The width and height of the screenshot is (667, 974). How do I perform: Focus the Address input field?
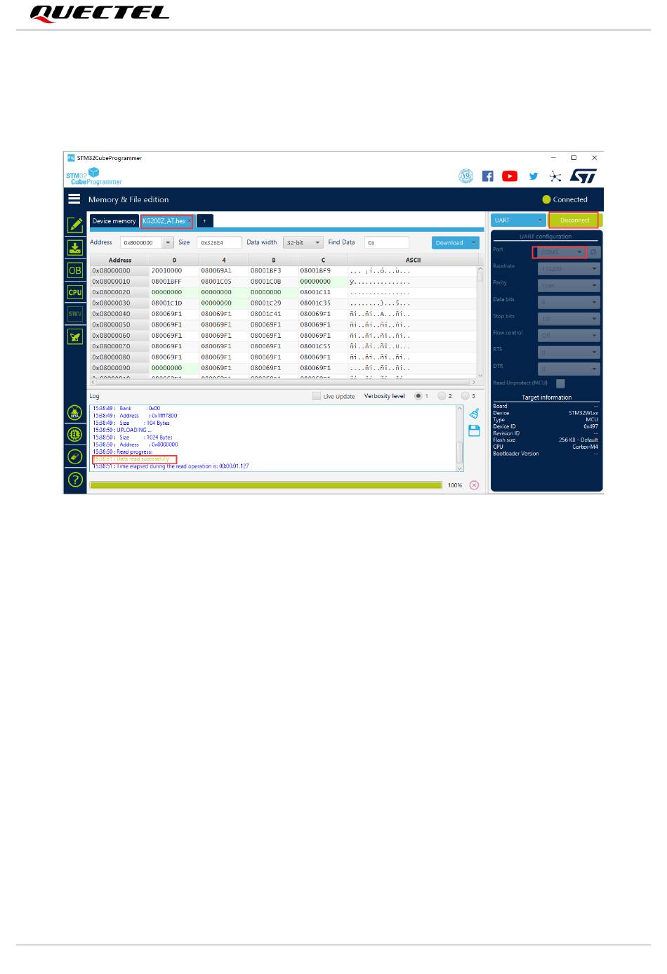pyautogui.click(x=141, y=243)
